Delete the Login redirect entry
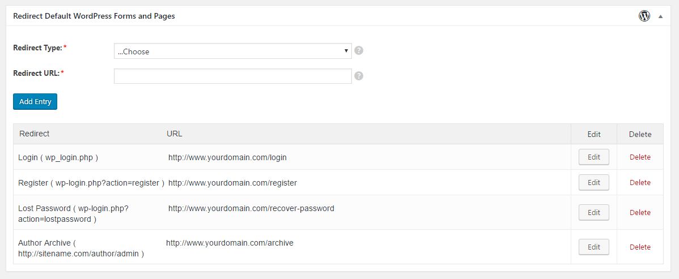Screen dimensions: 679x279 click(x=640, y=157)
